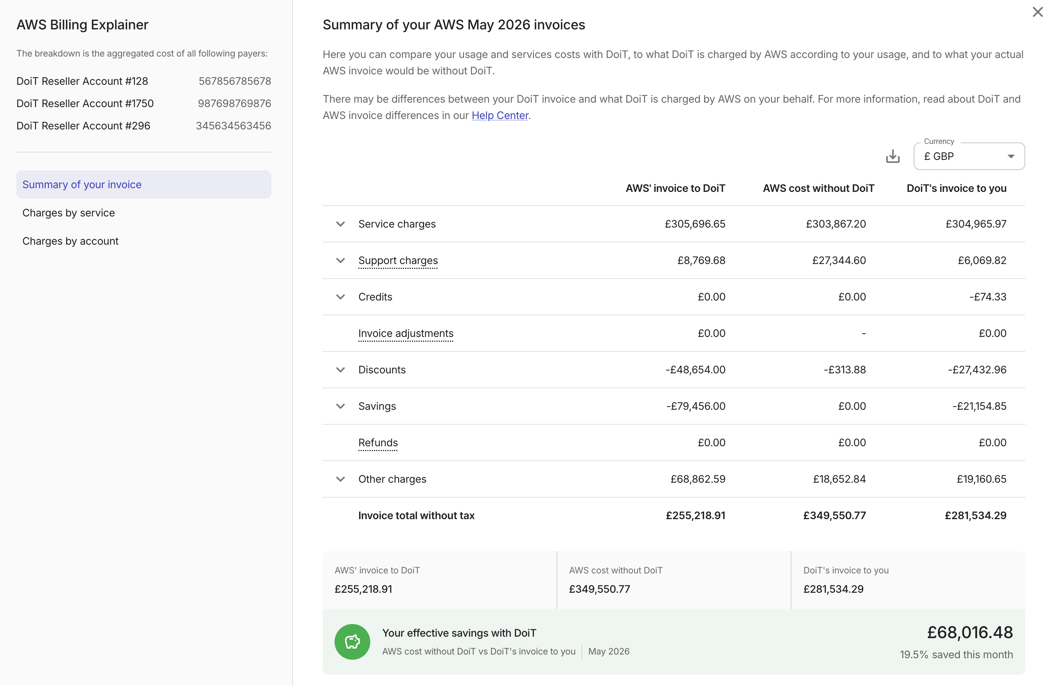The height and width of the screenshot is (685, 1055).
Task: Click the Support charges label
Action: (x=398, y=260)
